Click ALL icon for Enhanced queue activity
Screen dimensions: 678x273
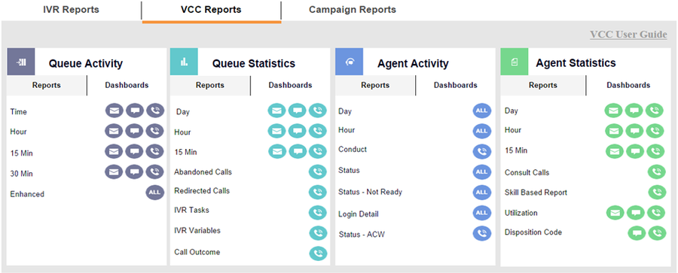(155, 193)
